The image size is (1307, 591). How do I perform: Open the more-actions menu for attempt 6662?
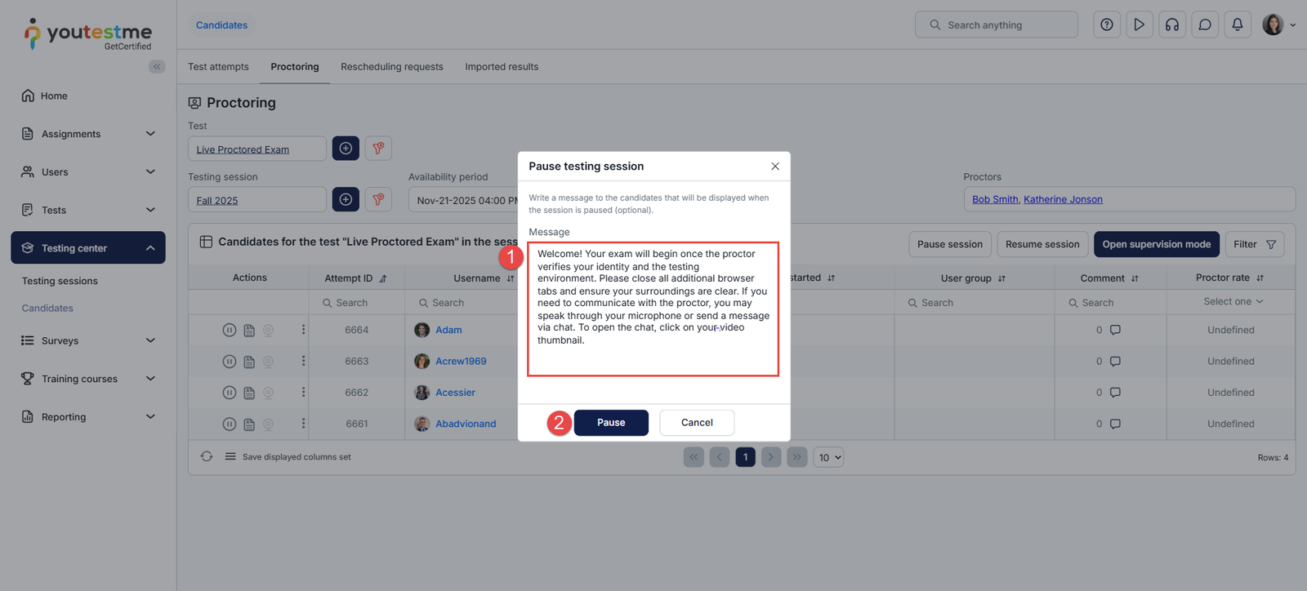pyautogui.click(x=303, y=393)
